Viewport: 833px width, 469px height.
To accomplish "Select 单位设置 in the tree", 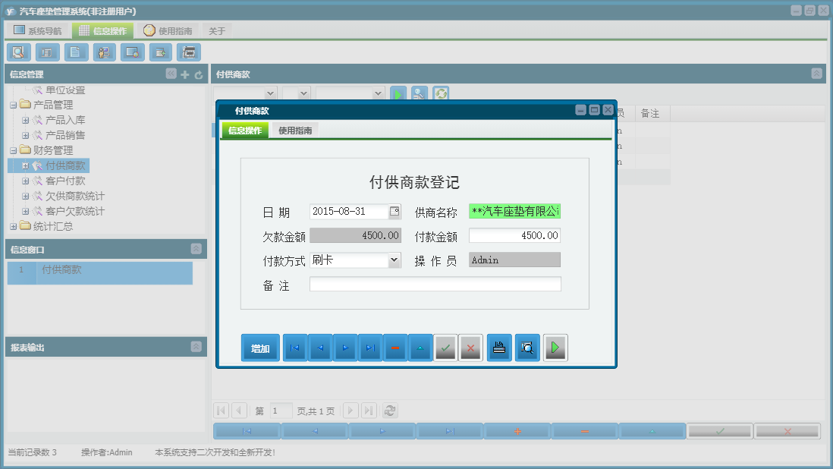I will tap(65, 90).
